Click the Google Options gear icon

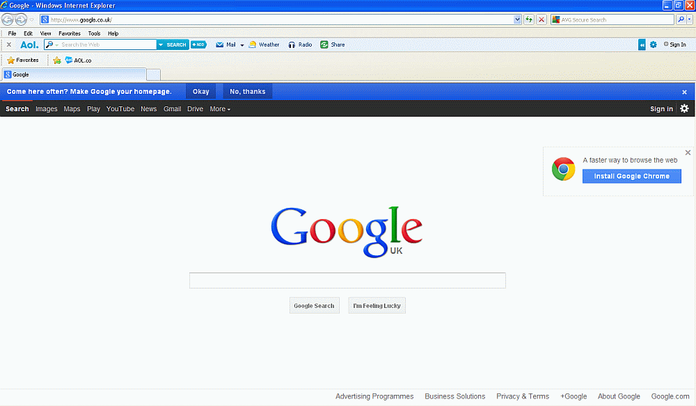click(684, 108)
